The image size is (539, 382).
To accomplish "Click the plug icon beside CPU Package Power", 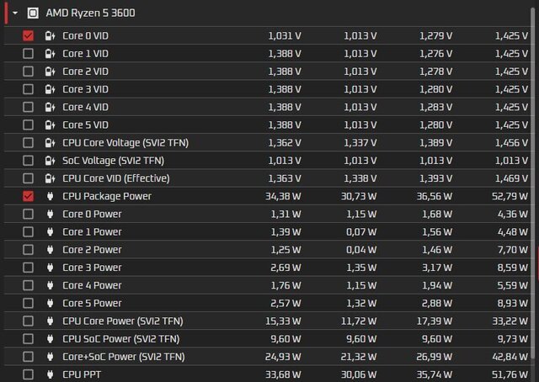I will tap(50, 196).
